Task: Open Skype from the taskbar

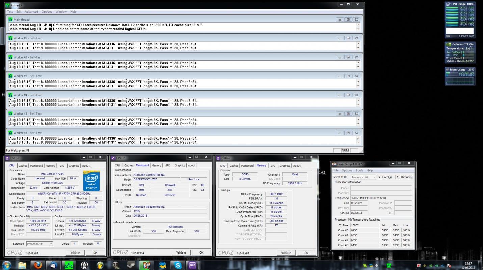Action: coord(178,265)
